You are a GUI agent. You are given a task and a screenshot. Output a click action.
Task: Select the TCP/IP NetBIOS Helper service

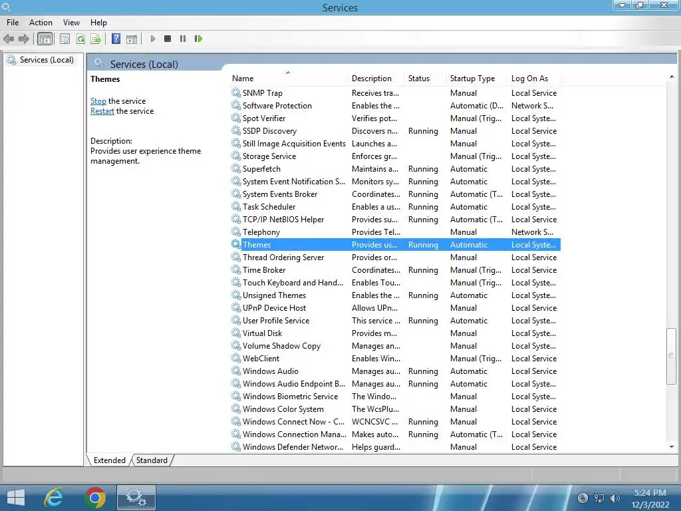(395, 220)
